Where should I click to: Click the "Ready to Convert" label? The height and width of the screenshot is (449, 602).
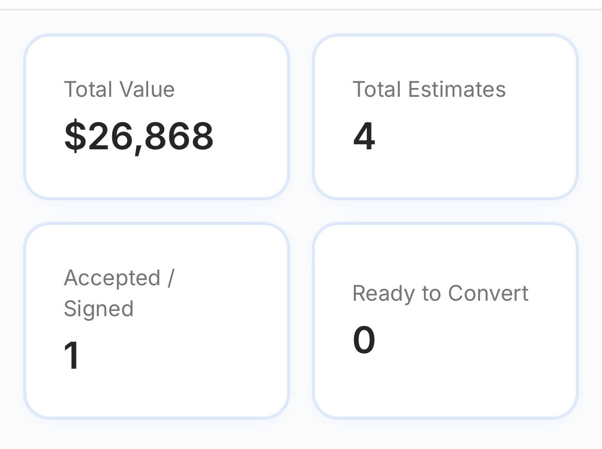tap(440, 293)
